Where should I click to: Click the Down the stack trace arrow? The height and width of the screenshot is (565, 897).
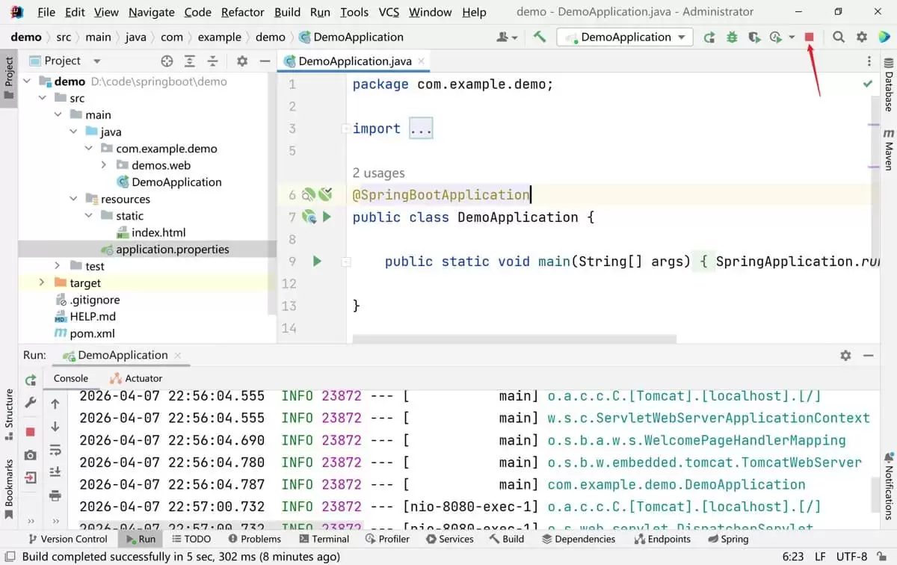[55, 427]
